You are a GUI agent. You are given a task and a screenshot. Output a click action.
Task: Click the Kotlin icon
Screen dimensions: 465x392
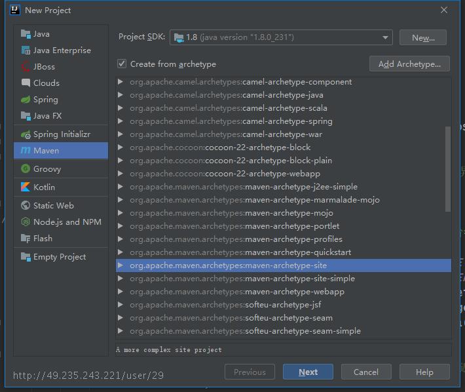26,187
